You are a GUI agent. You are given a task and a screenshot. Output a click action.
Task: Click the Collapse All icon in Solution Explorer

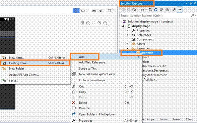coord(161,10)
